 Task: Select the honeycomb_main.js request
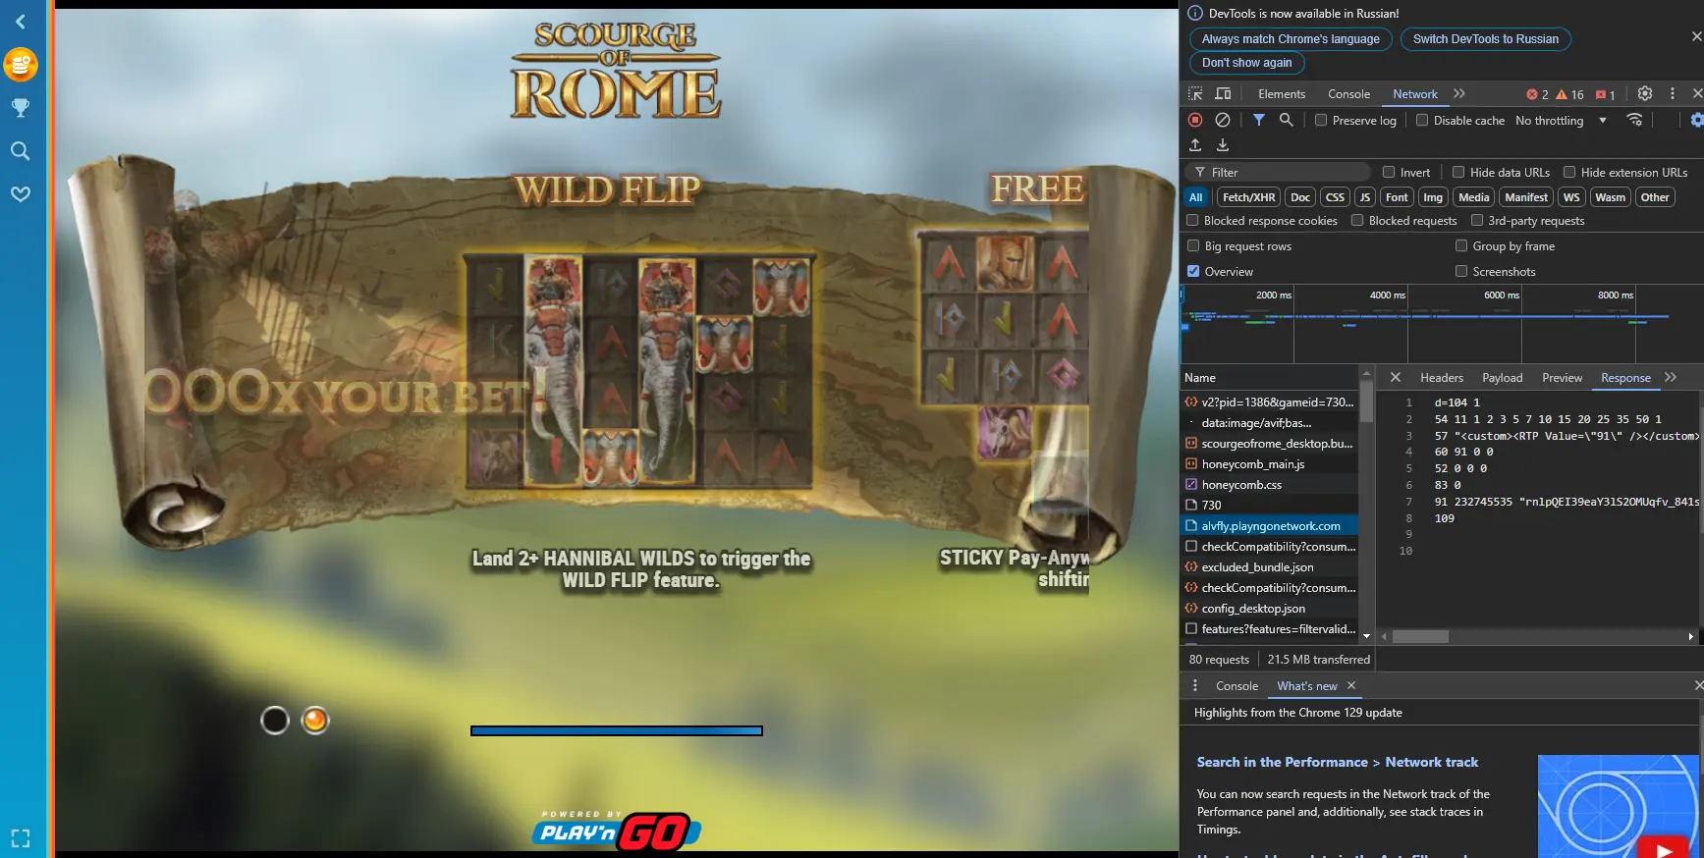point(1270,464)
